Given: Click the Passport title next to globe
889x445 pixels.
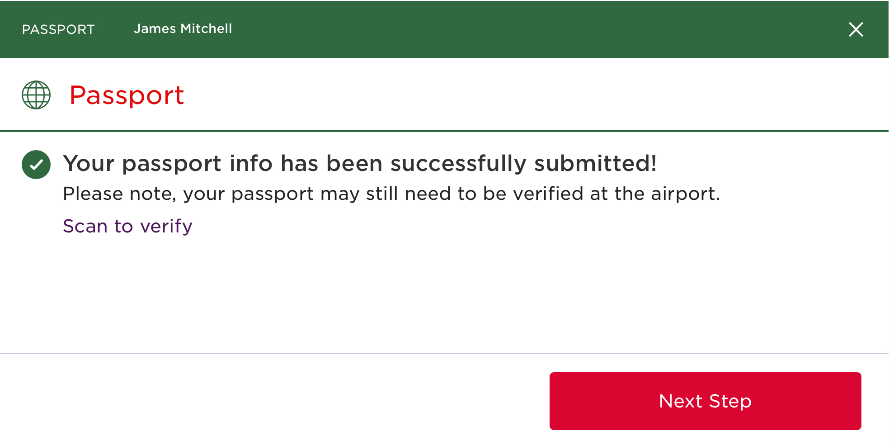Looking at the screenshot, I should 127,95.
